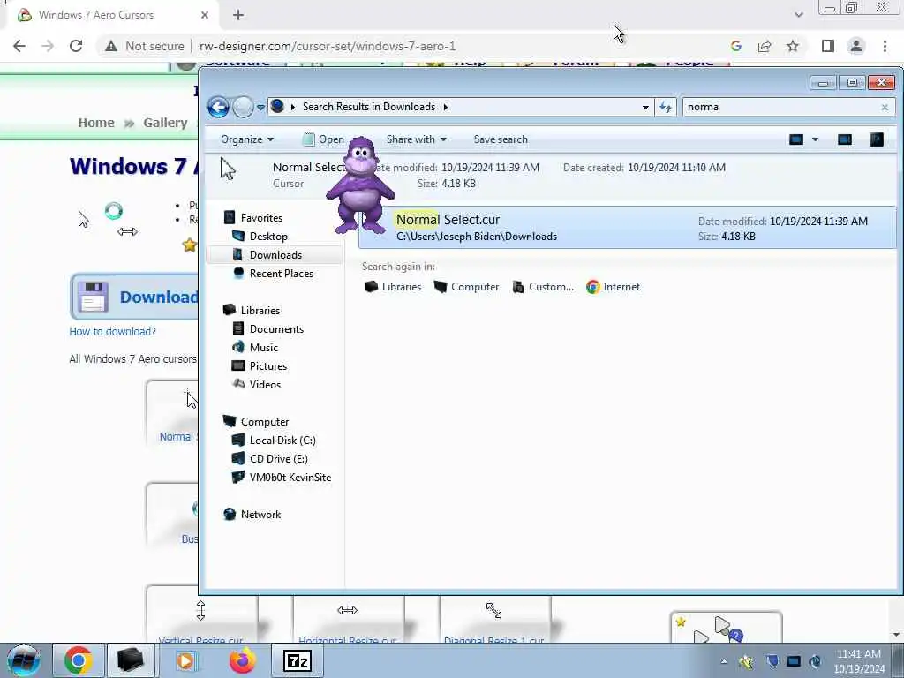Screen dimensions: 904x678
Task: Search again in Computer
Action: coord(466,287)
